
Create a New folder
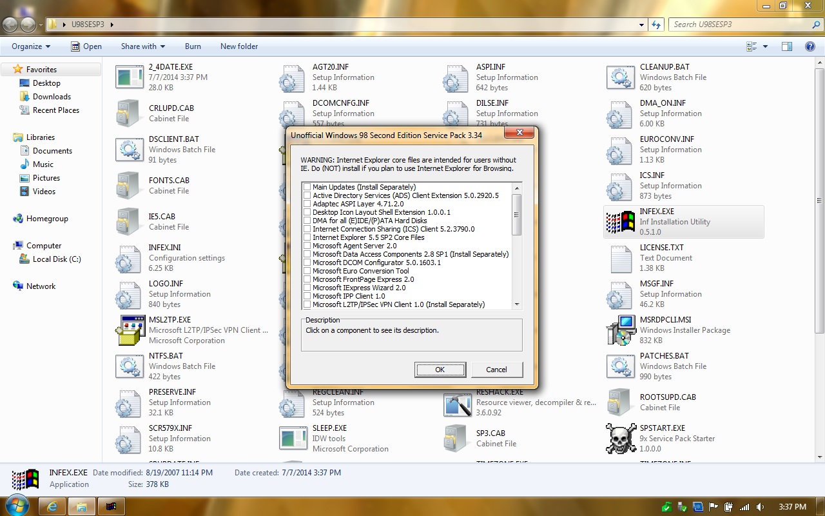239,46
